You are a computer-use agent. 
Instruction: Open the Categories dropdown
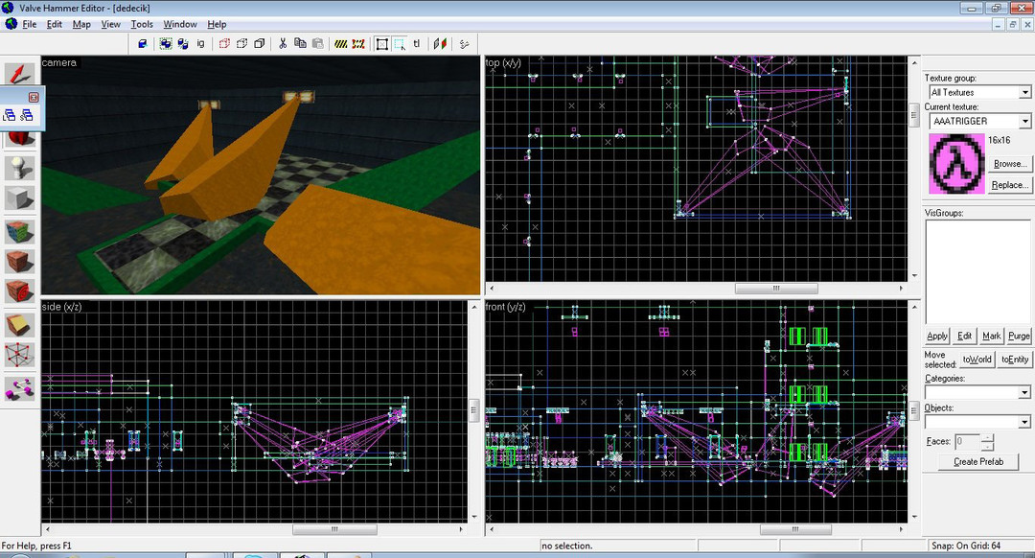point(1024,392)
